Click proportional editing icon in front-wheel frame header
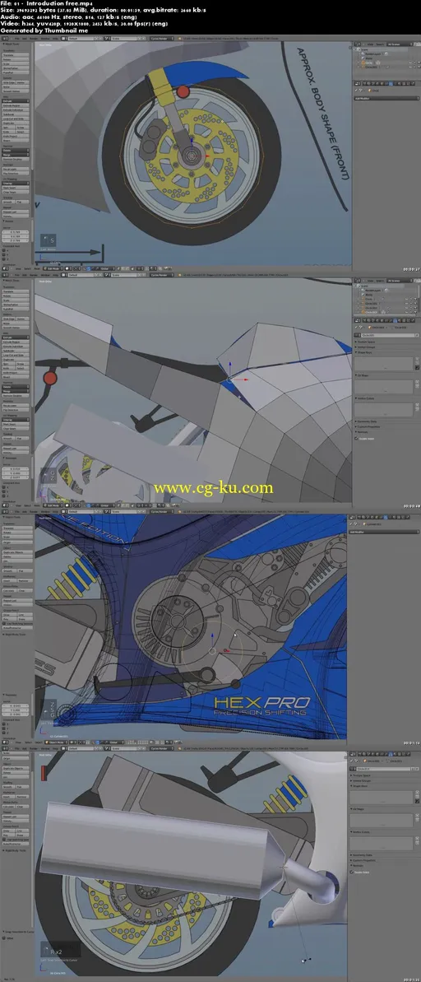Image resolution: width=421 pixels, height=982 pixels. [141, 268]
